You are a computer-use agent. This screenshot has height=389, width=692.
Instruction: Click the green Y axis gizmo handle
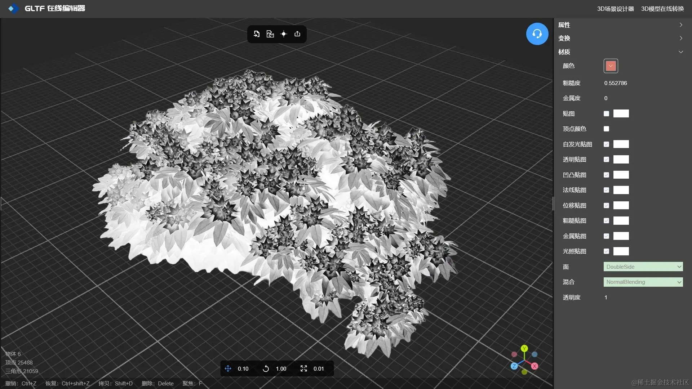[524, 348]
